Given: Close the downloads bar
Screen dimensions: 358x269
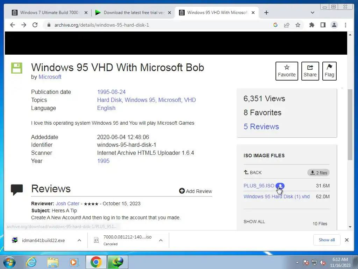Looking at the screenshot, I should 346,240.
